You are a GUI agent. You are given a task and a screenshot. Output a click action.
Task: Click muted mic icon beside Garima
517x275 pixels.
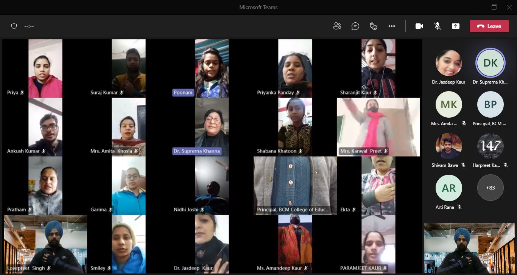tap(111, 210)
